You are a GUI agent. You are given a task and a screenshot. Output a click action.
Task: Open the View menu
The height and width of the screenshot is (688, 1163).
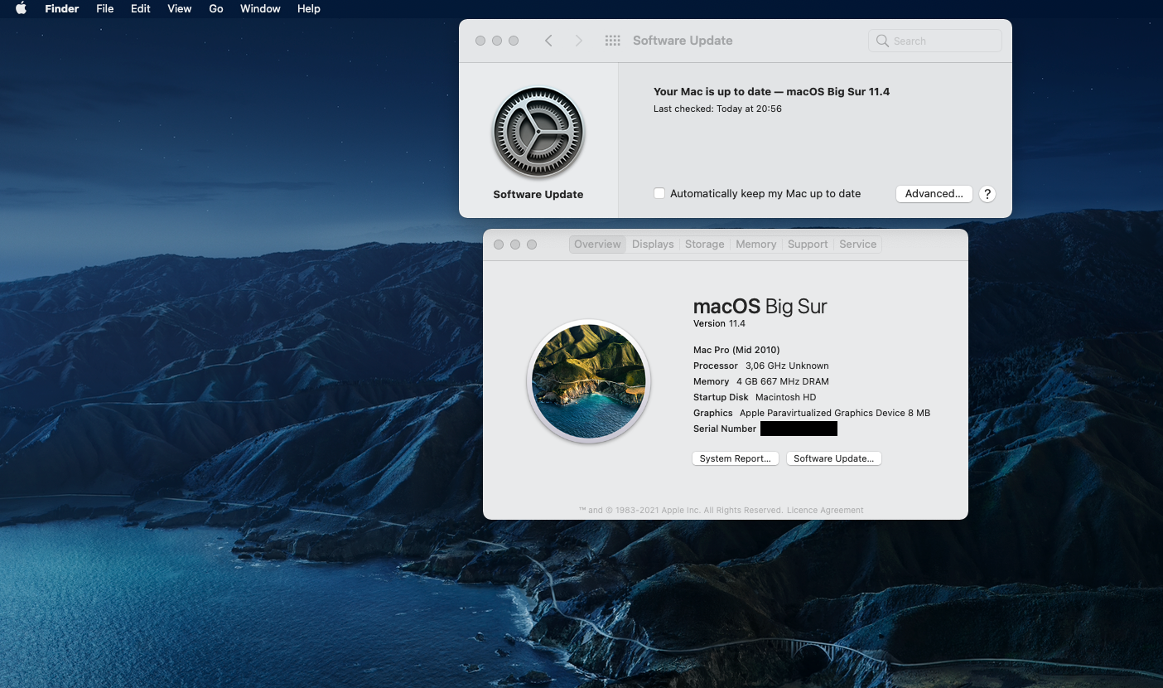point(180,8)
